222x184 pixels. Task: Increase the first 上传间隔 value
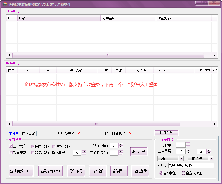[x=188, y=150]
